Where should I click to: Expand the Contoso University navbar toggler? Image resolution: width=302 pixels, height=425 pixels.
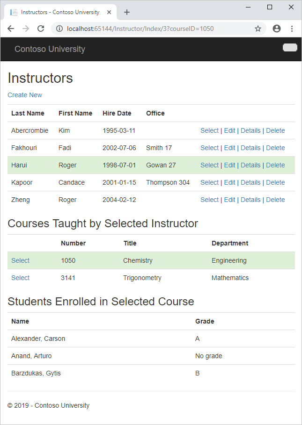[289, 47]
